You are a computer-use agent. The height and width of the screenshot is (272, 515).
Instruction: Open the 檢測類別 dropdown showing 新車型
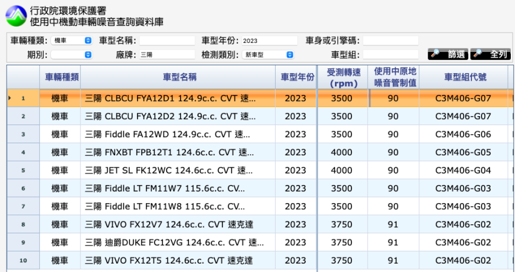pyautogui.click(x=268, y=55)
